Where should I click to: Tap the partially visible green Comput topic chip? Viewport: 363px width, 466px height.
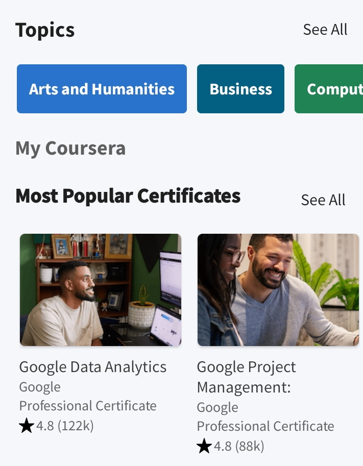(329, 89)
